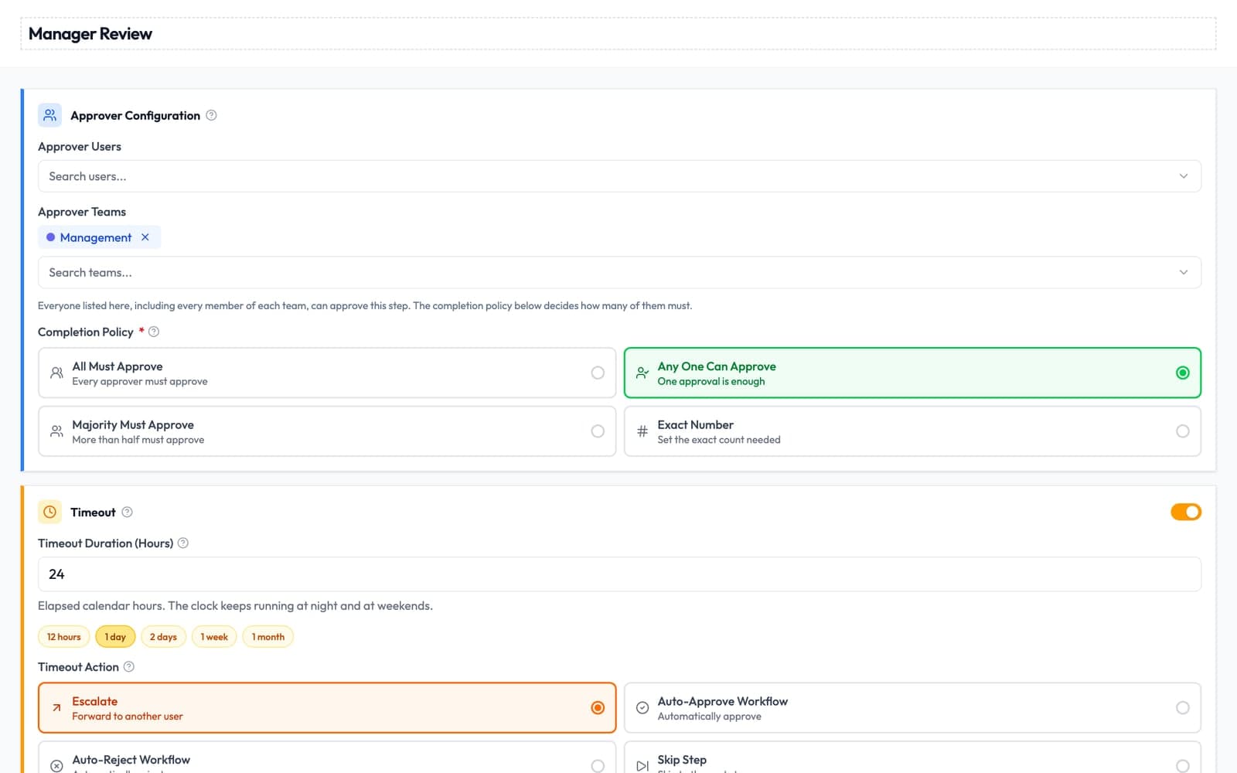Choose the Auto-Reject Workflow radio button
Image resolution: width=1237 pixels, height=773 pixels.
tap(598, 766)
